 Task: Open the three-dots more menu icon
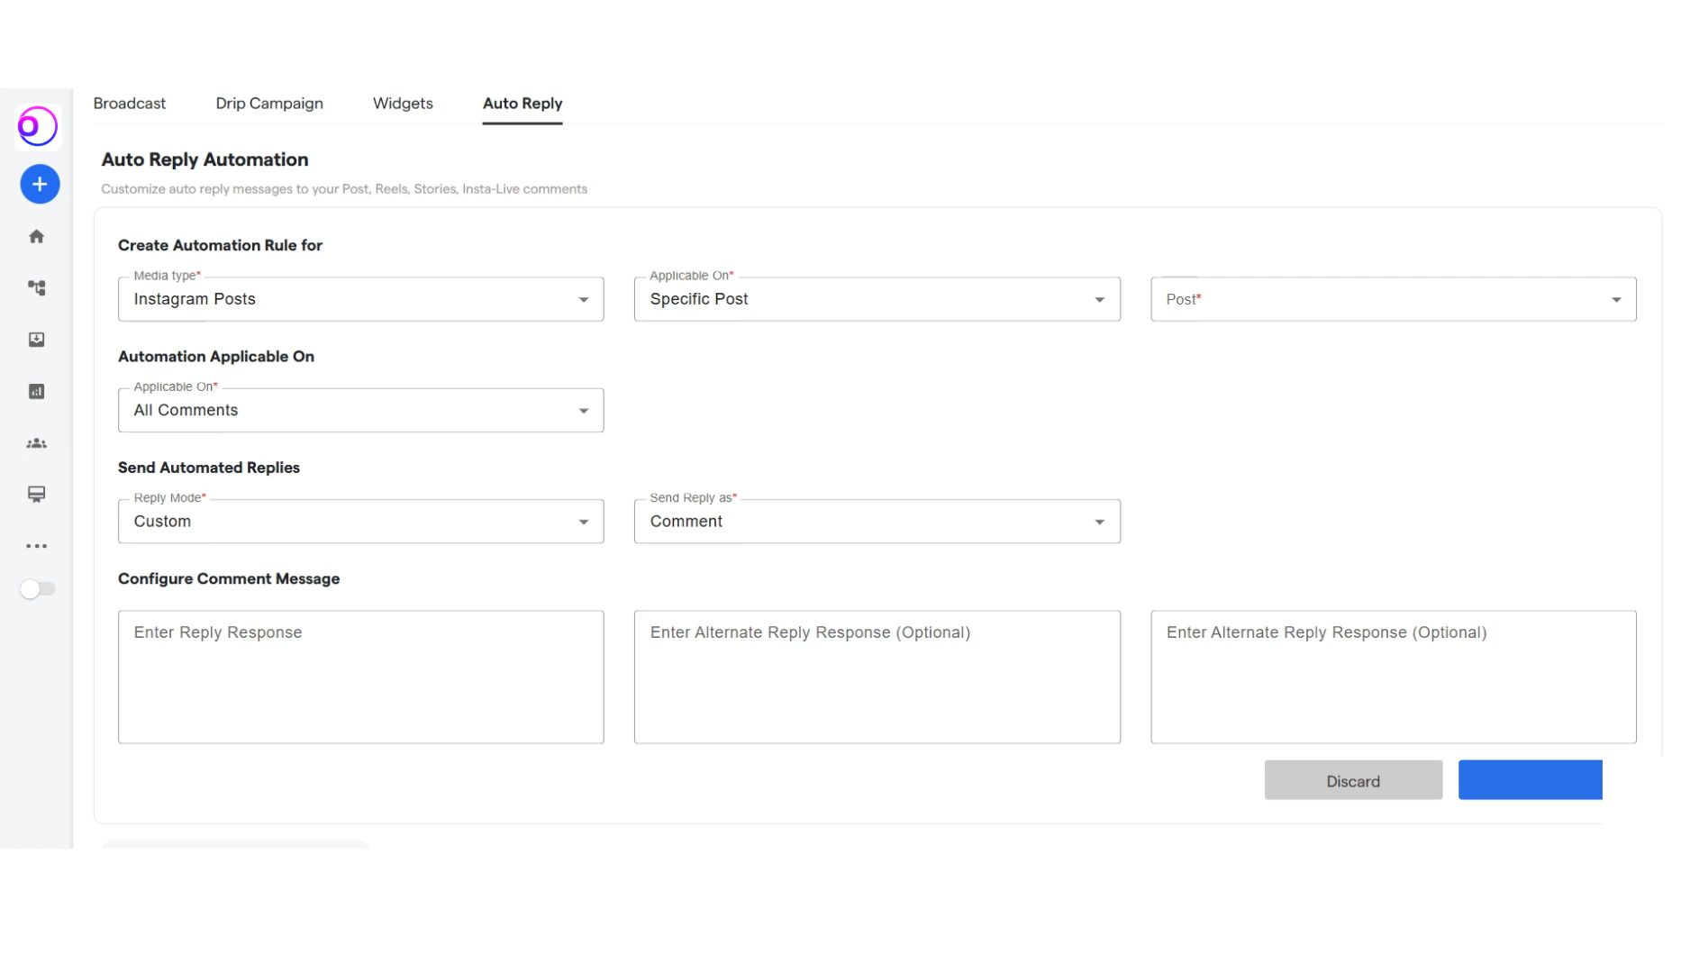(37, 546)
